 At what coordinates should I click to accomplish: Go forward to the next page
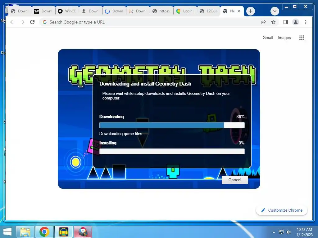22,22
